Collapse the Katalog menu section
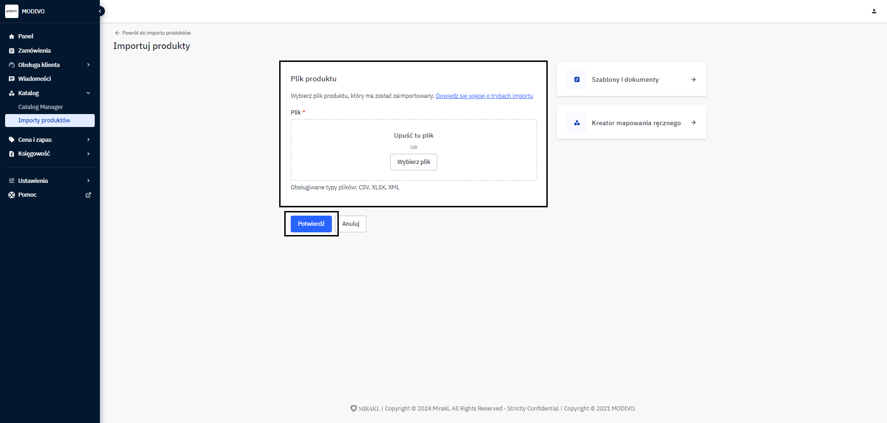 click(88, 93)
